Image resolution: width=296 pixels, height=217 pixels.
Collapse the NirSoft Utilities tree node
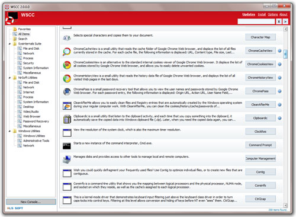[9, 78]
